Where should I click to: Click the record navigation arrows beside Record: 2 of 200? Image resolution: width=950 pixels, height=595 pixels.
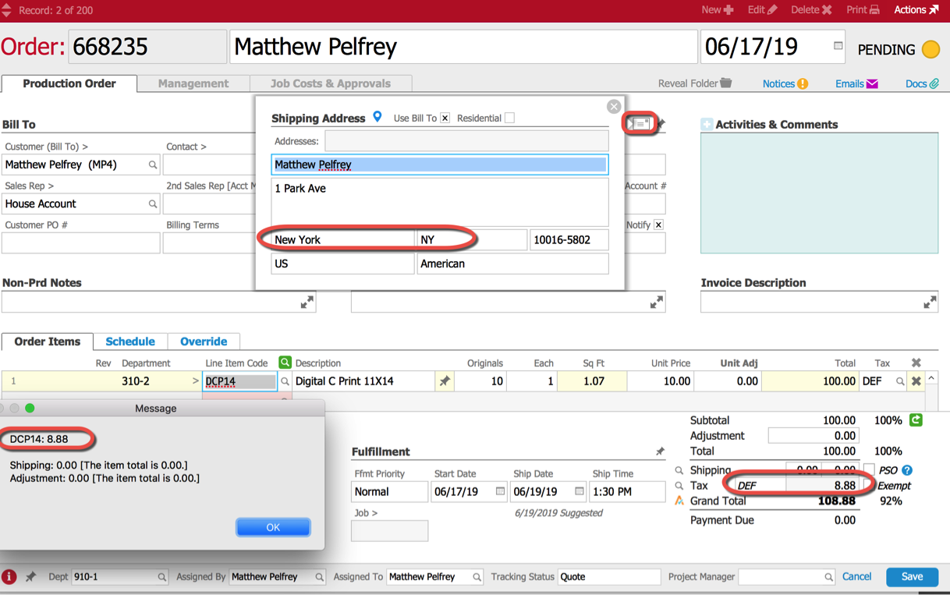[6, 10]
